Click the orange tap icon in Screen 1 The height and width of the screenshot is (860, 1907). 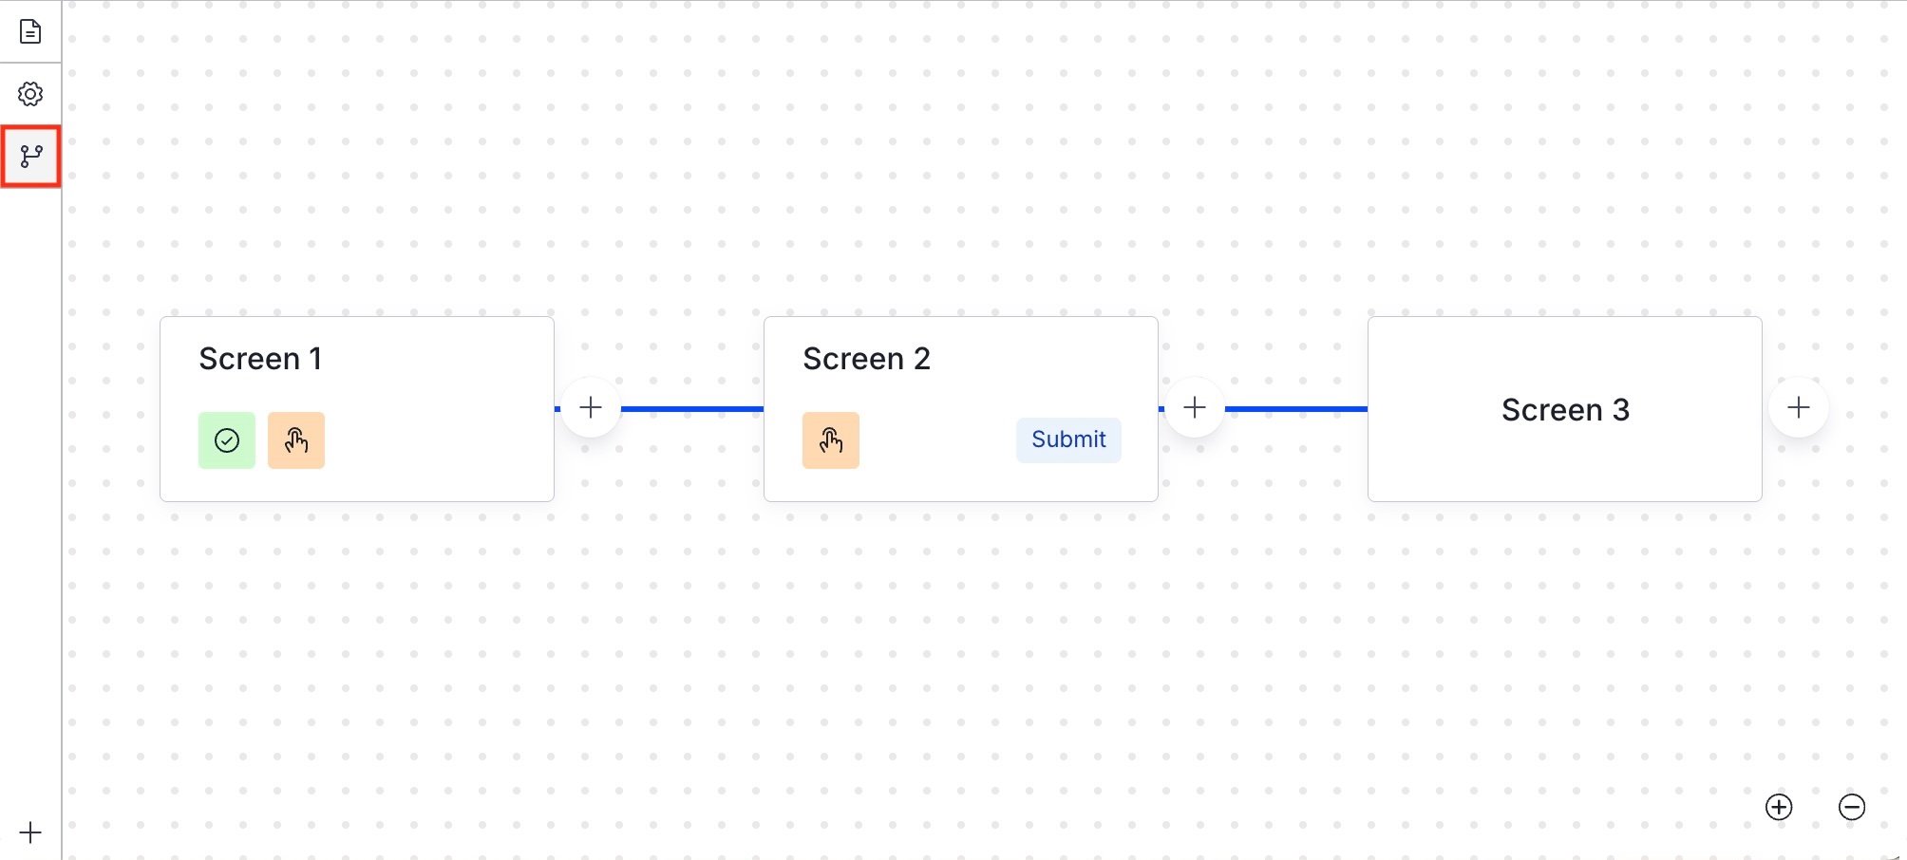coord(296,440)
